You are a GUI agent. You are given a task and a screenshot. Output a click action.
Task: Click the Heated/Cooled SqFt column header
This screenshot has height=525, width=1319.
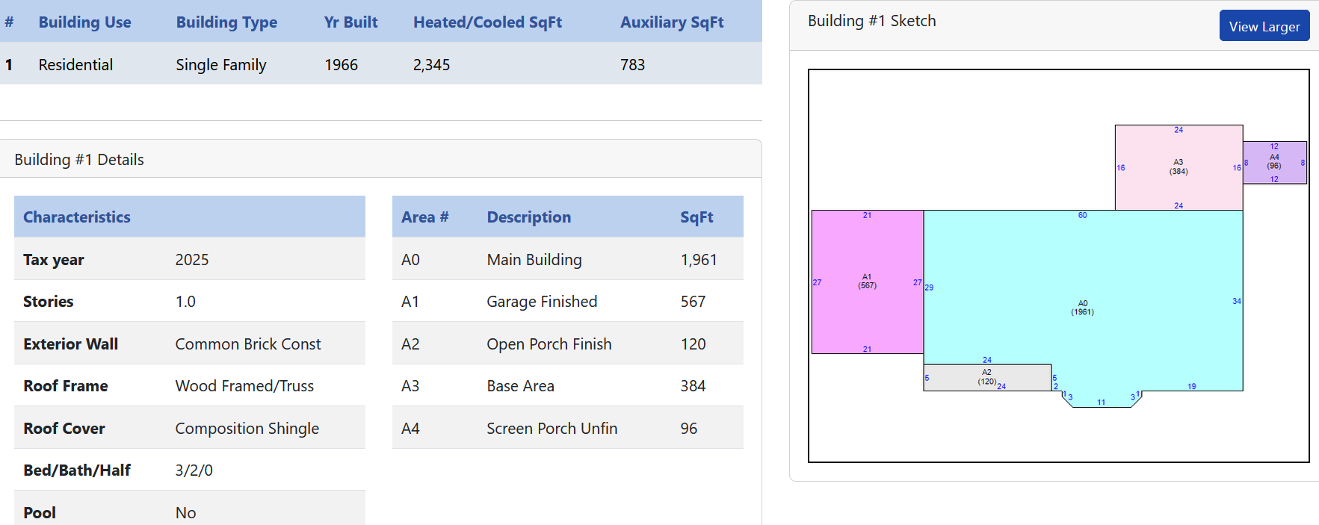[487, 22]
